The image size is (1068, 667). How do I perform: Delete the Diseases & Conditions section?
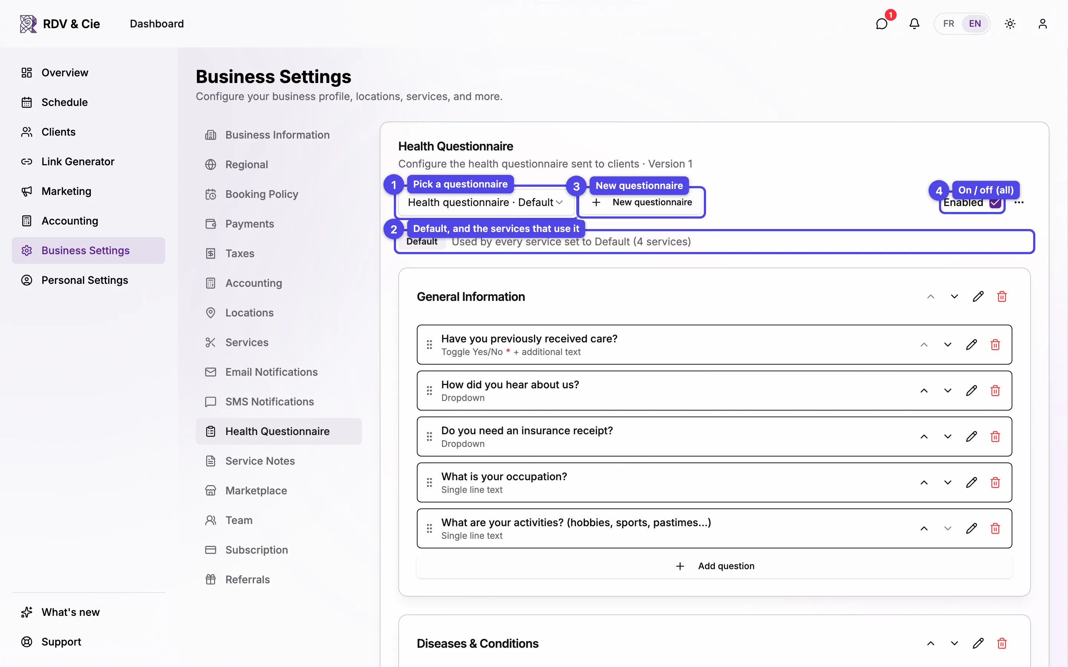(1002, 643)
